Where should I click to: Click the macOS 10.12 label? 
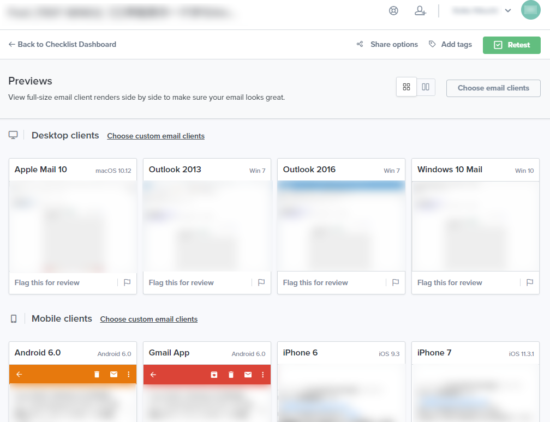point(113,171)
